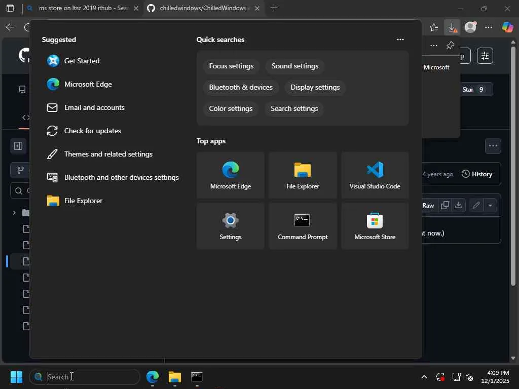The height and width of the screenshot is (389, 519).
Task: Click the muted volume tray icon
Action: tap(469, 377)
